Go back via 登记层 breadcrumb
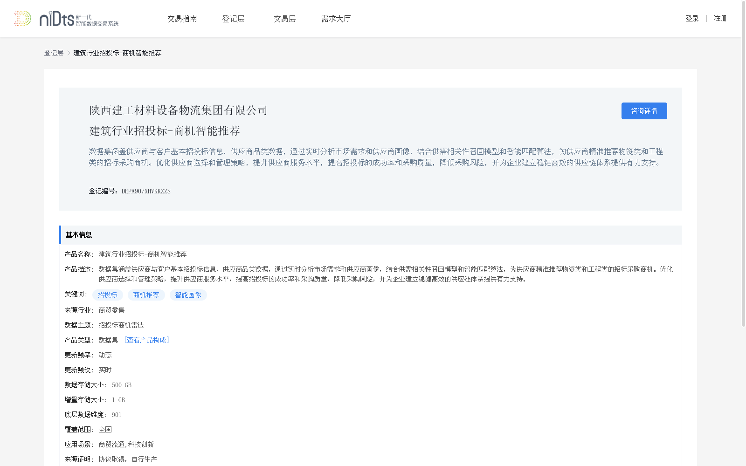 click(x=54, y=53)
